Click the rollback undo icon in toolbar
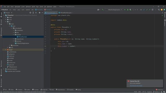Viewport: 166px width, 93px height. coord(155,10)
